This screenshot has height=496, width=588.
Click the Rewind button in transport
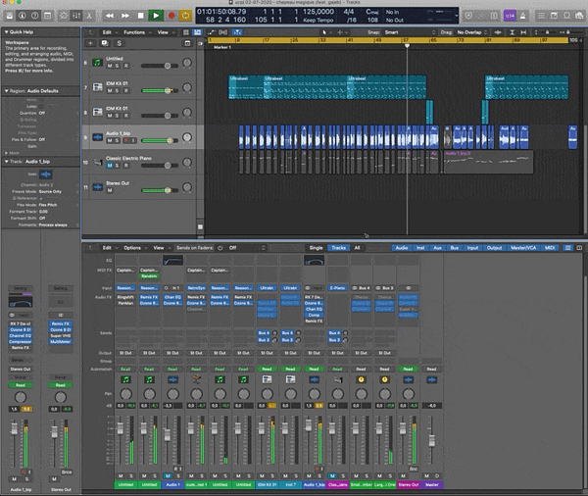(109, 16)
